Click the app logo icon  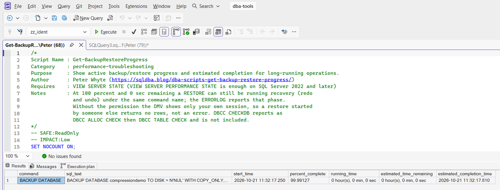7,6
